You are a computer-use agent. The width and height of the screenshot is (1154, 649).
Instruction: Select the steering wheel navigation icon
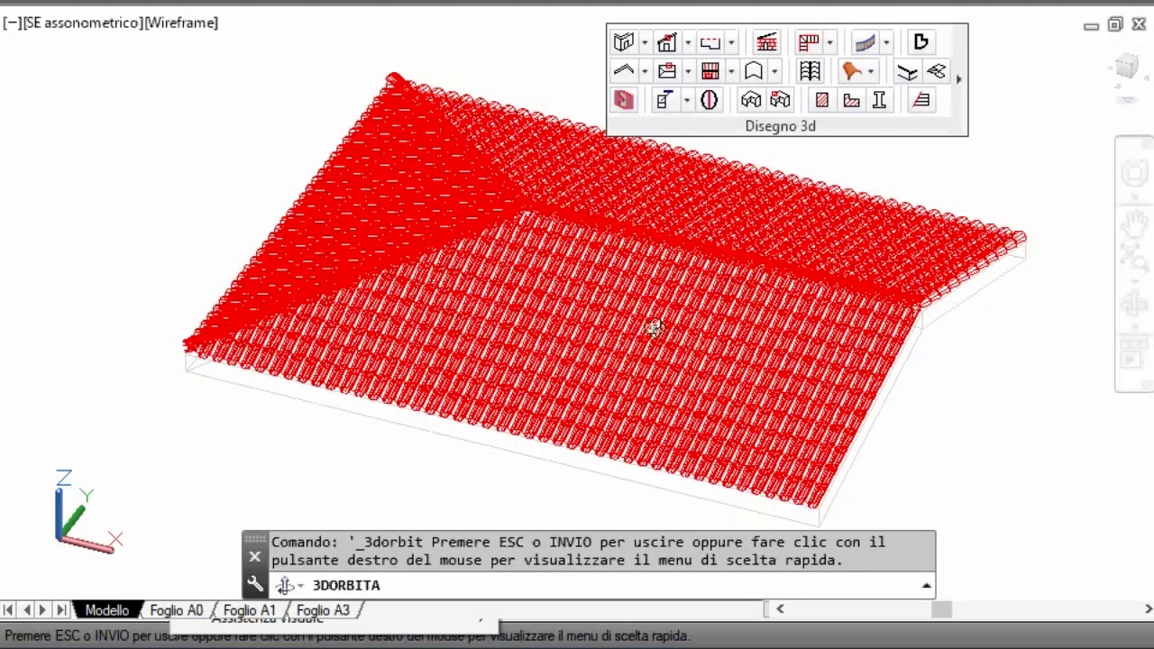pyautogui.click(x=1134, y=173)
